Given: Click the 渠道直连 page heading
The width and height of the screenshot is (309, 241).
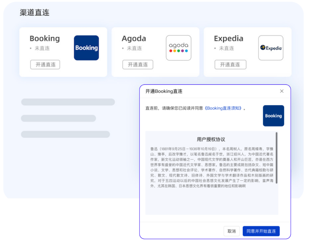Looking at the screenshot, I should (35, 13).
